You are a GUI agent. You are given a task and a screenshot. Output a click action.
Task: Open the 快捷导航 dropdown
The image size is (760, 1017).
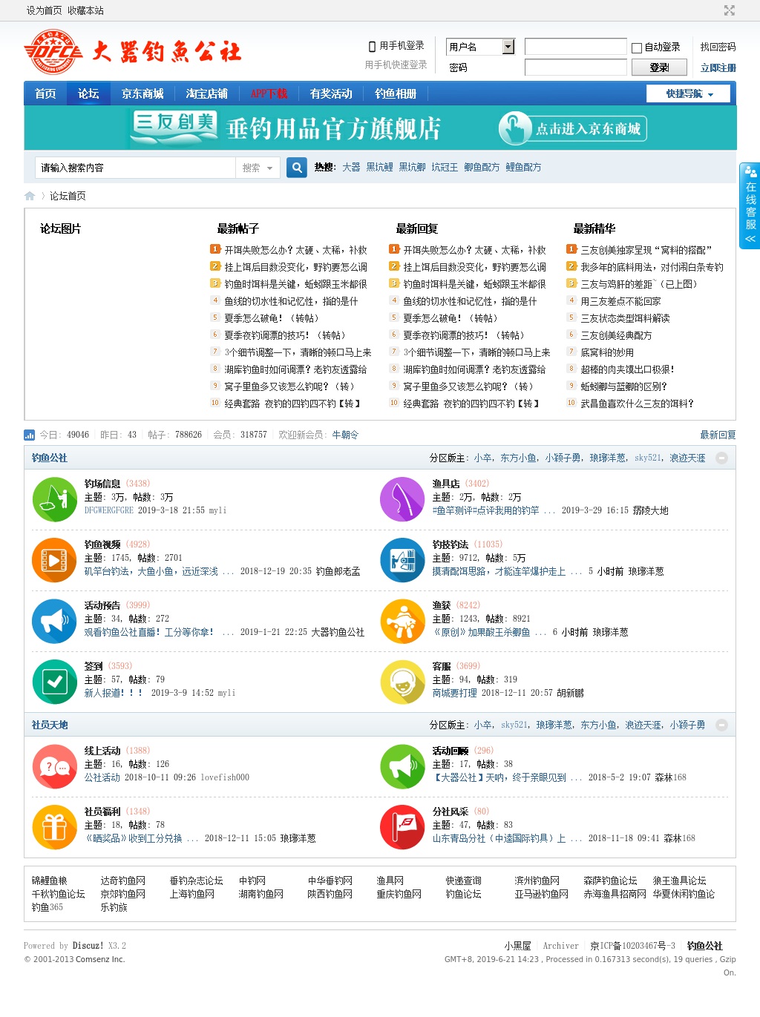click(689, 93)
